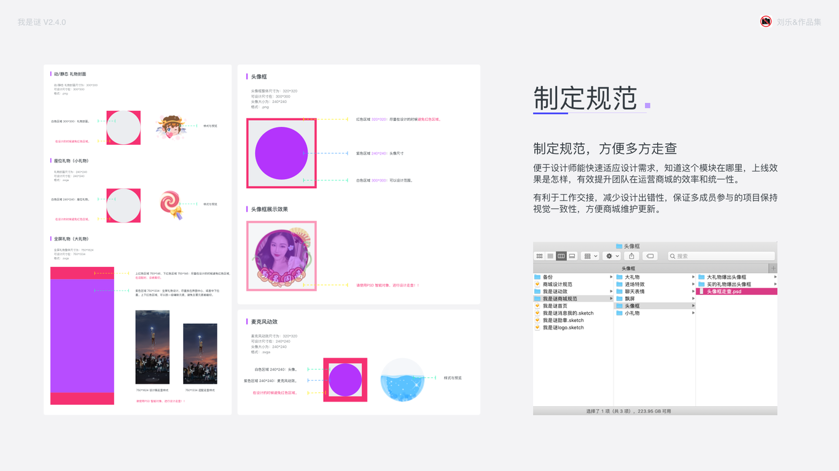Select the 我是谜动效 folder

pos(574,291)
